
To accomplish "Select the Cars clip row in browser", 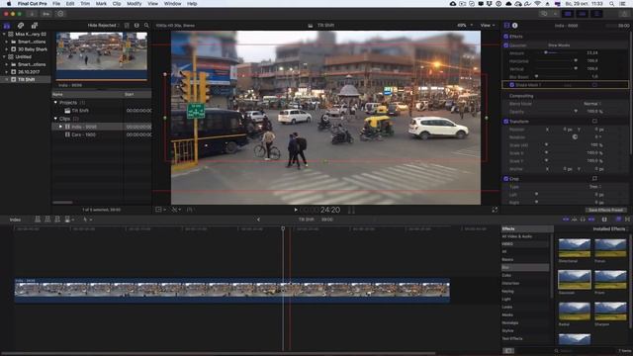I will click(x=102, y=134).
